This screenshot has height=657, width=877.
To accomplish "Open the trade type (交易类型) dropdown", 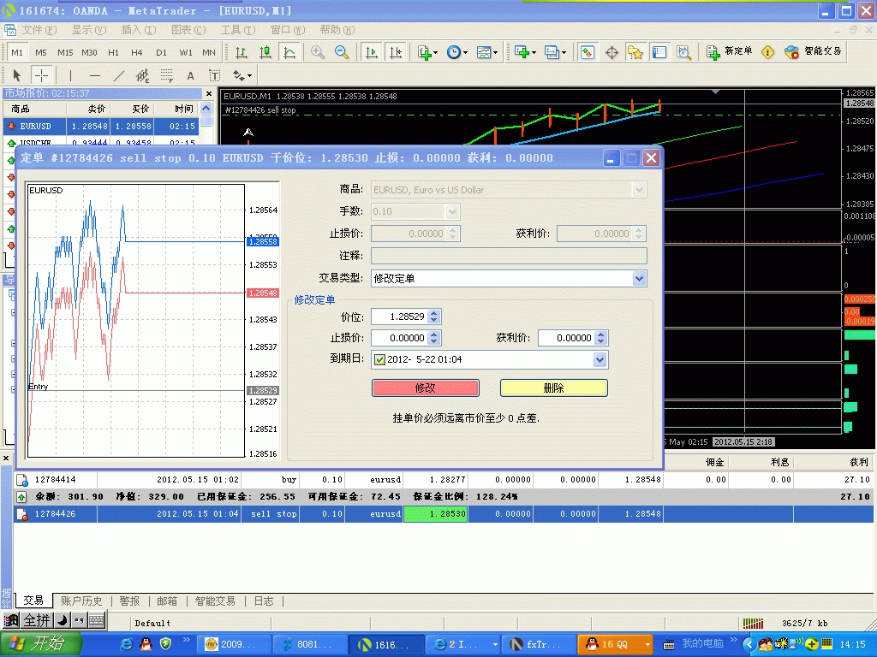I will pyautogui.click(x=639, y=278).
